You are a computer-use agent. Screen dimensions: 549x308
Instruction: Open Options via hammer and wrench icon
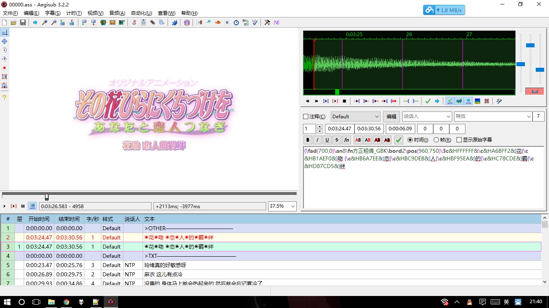(x=267, y=22)
